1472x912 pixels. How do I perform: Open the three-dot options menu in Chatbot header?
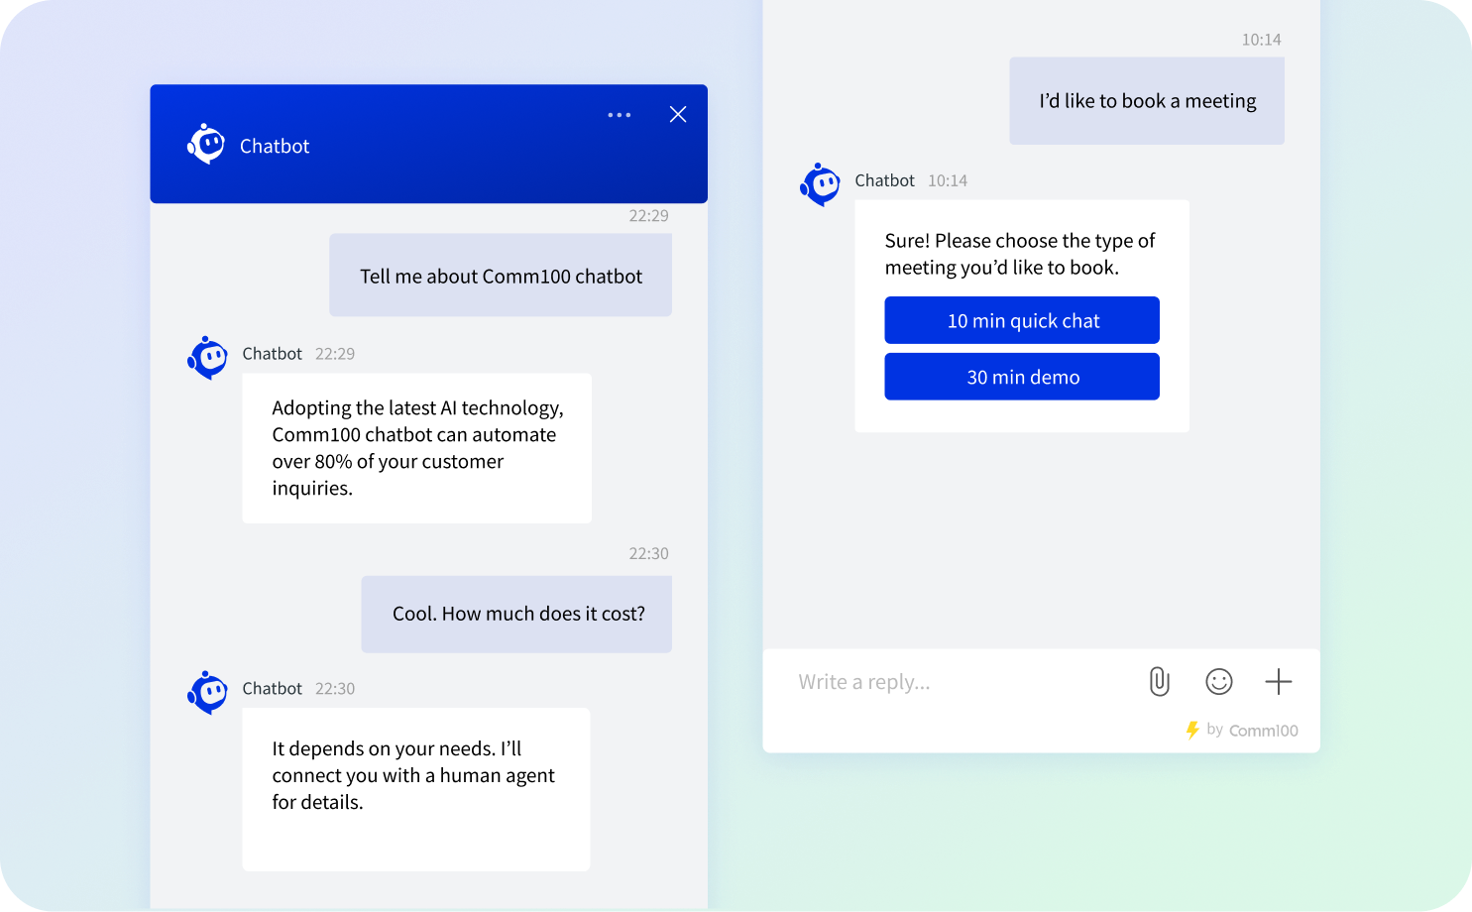point(620,115)
